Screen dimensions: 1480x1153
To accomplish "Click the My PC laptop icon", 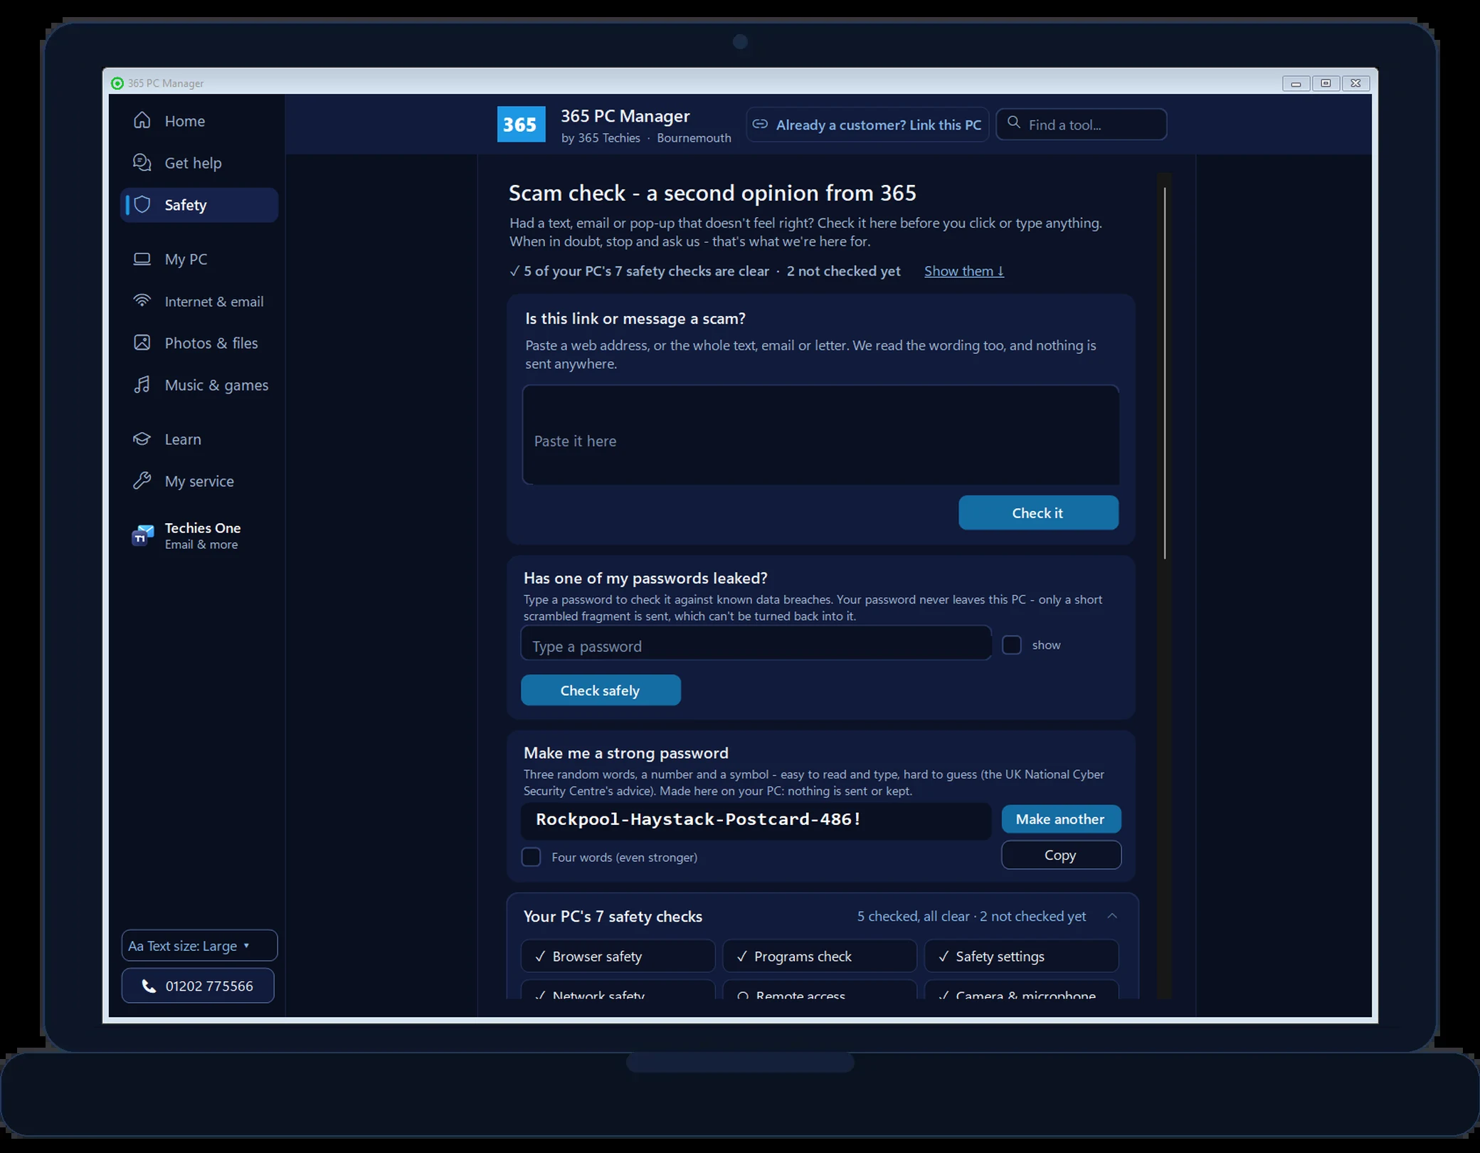I will [x=142, y=258].
